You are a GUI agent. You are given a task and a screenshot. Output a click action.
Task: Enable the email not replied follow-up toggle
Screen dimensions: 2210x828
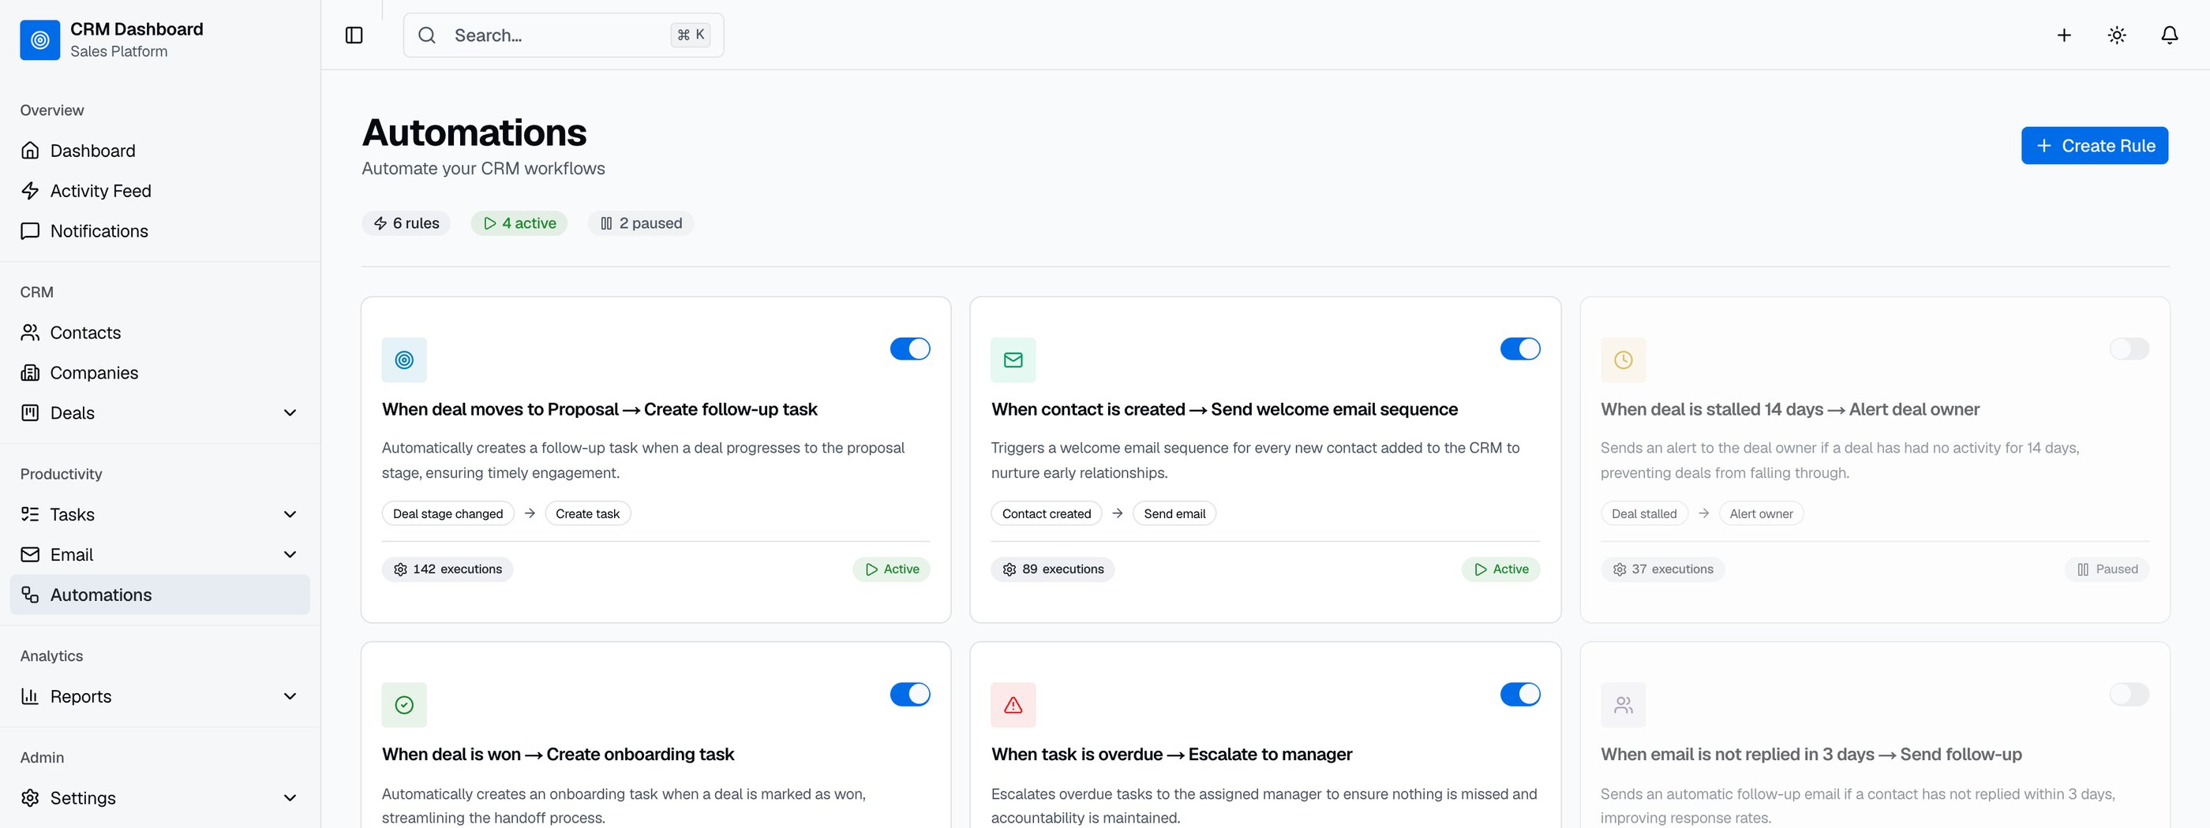pos(2129,694)
